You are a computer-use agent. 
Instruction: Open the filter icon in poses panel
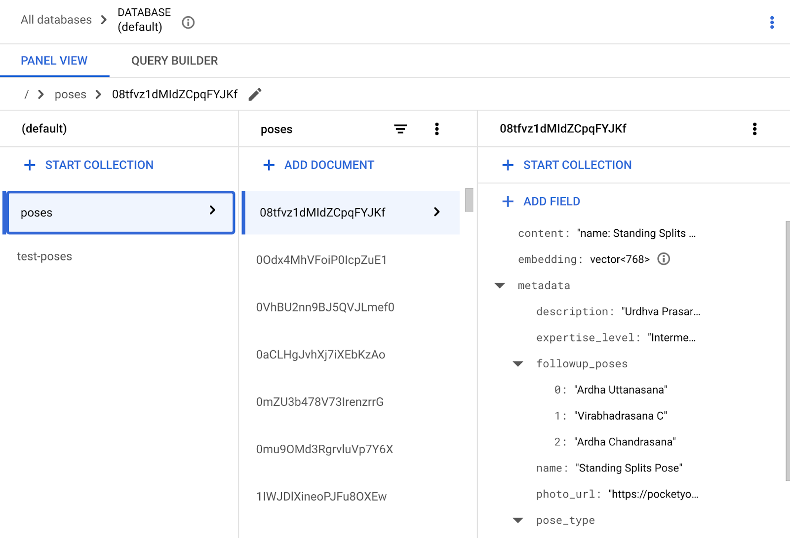point(400,129)
